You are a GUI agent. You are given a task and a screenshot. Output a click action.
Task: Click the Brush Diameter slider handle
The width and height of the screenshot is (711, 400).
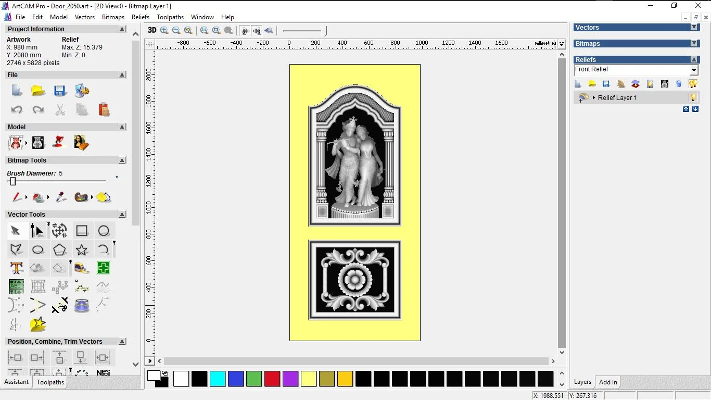coord(13,181)
